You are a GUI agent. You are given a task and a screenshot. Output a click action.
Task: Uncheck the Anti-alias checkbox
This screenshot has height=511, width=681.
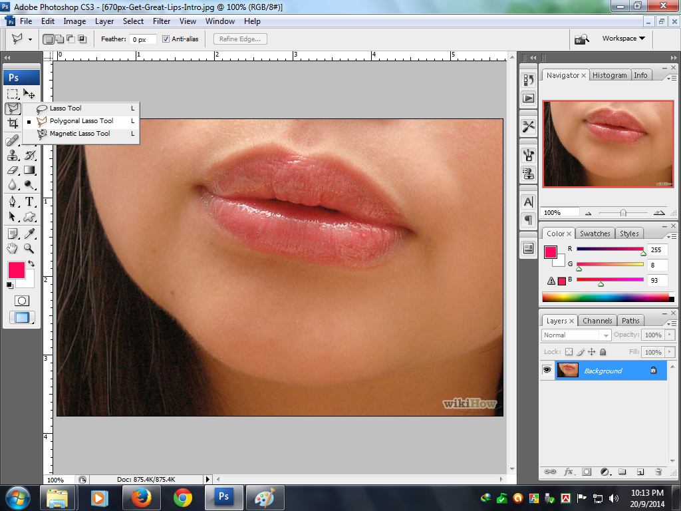(x=166, y=39)
